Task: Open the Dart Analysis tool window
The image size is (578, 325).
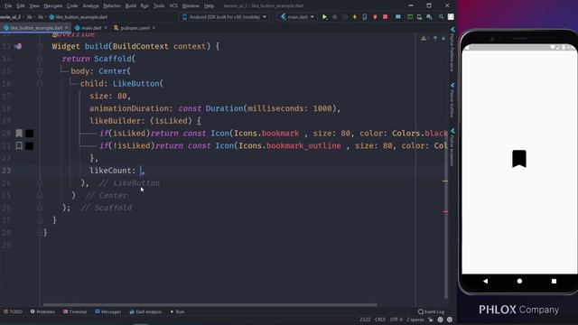Action: 145,311
